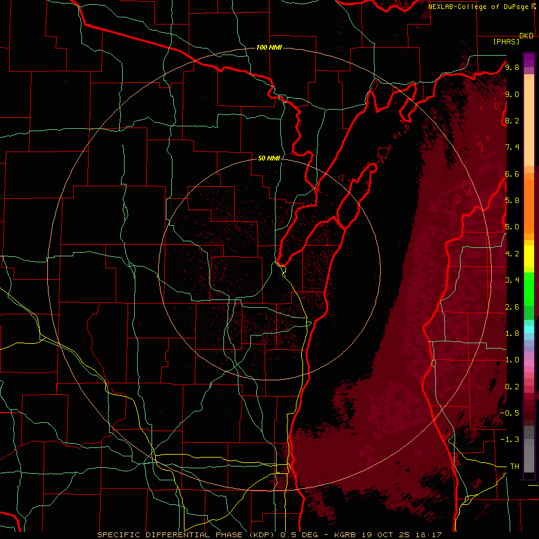Click the 2.6 scale value
The width and height of the screenshot is (539, 539).
coord(512,307)
